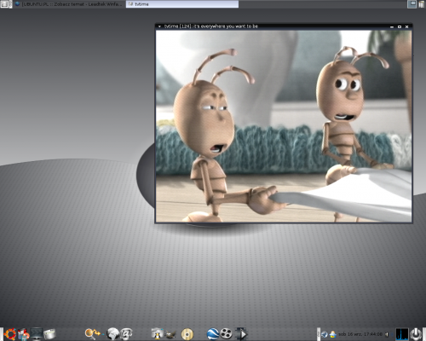Viewport: 426px width, 341px height.
Task: Close the tvtime window
Action: 406,26
